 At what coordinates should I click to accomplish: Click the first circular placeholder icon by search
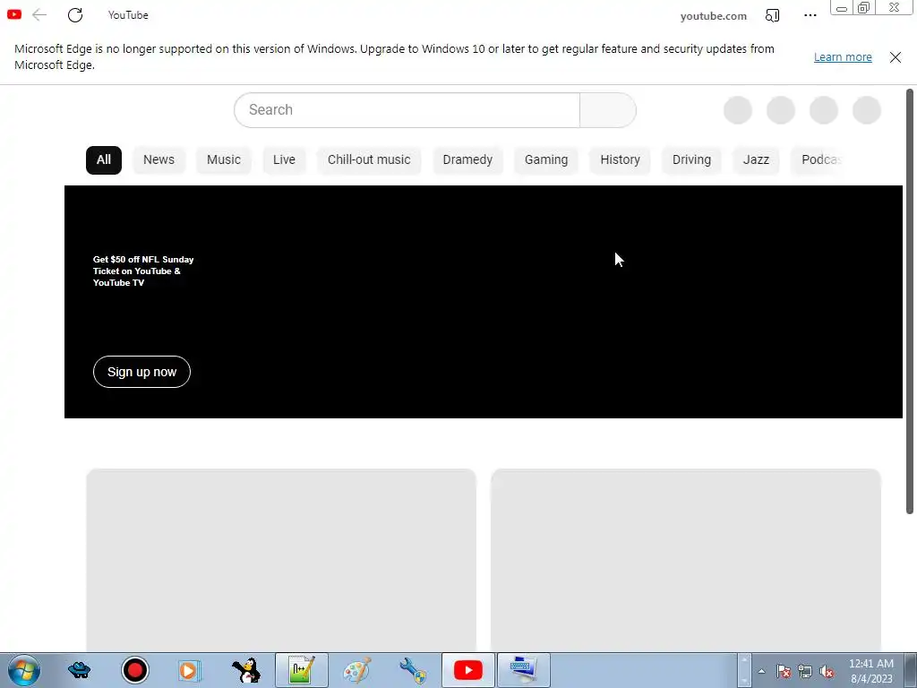[738, 110]
